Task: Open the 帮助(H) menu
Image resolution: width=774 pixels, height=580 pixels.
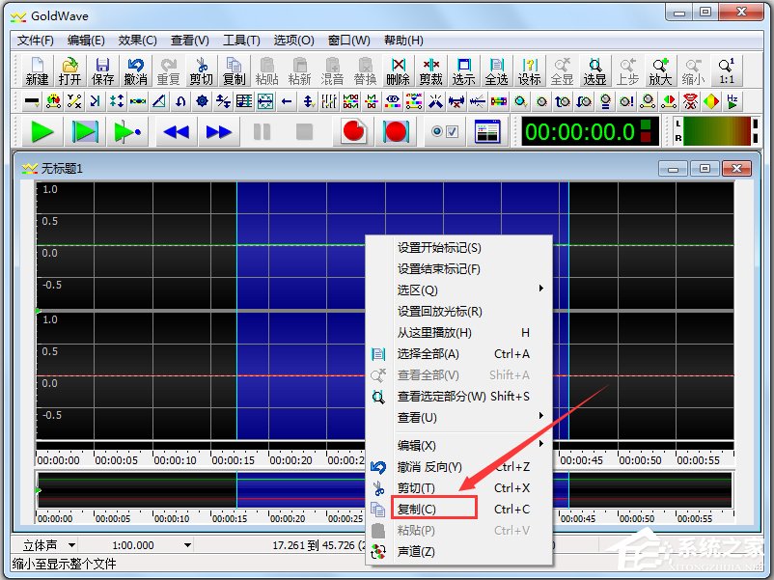Action: (x=403, y=41)
